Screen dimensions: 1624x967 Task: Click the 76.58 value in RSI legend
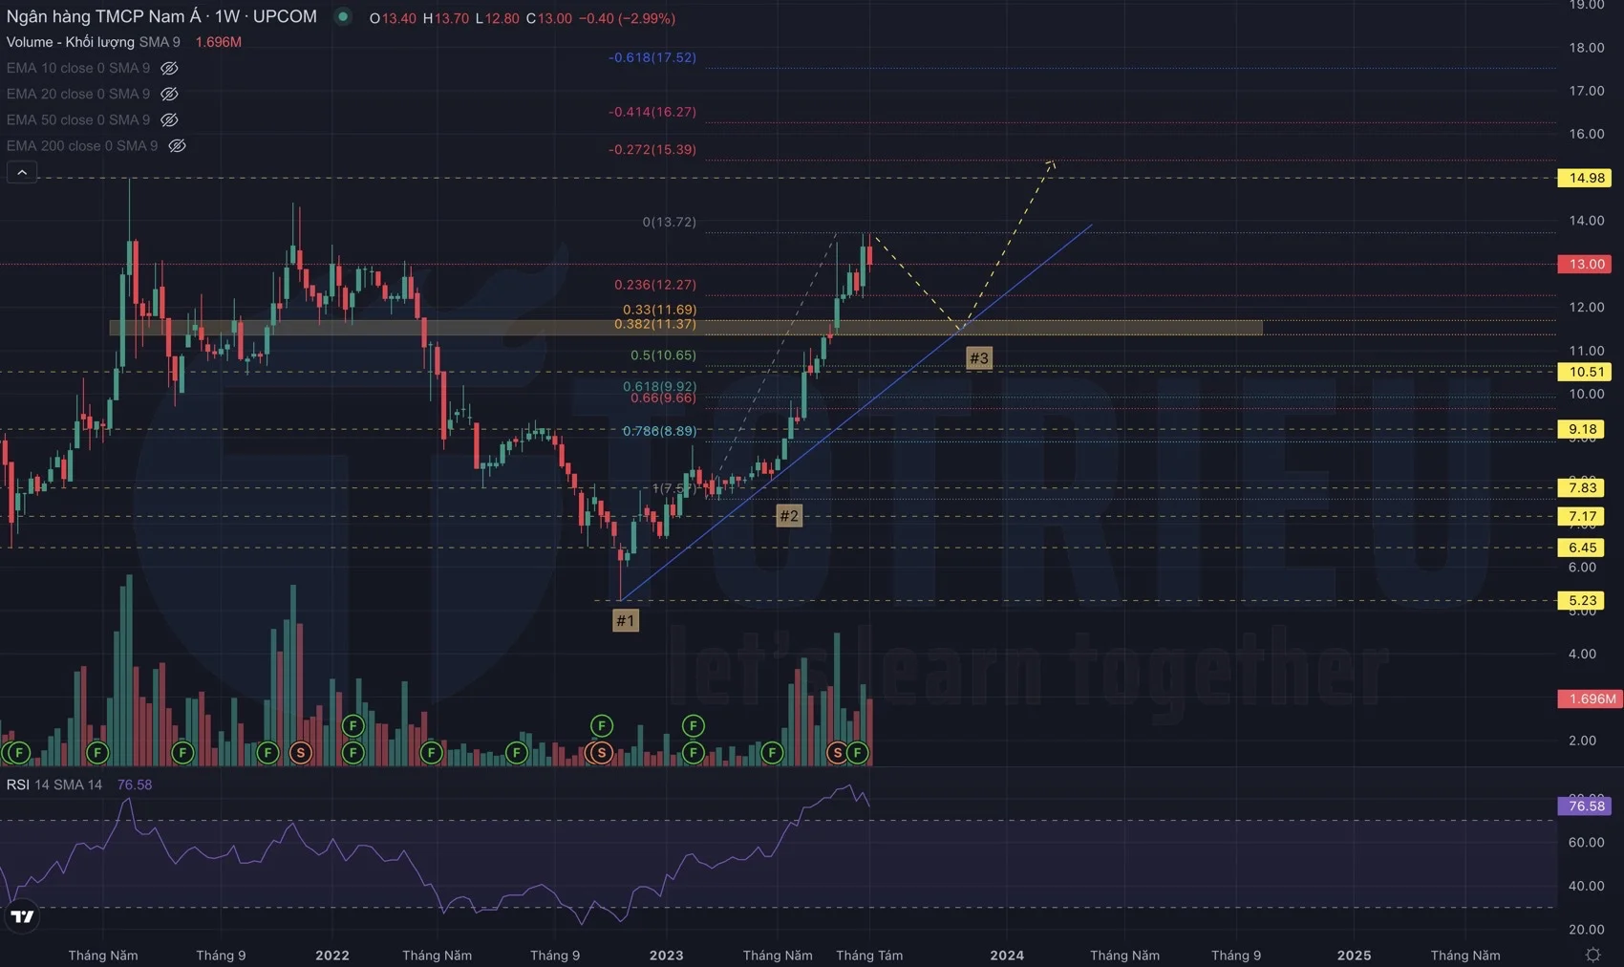coord(135,784)
